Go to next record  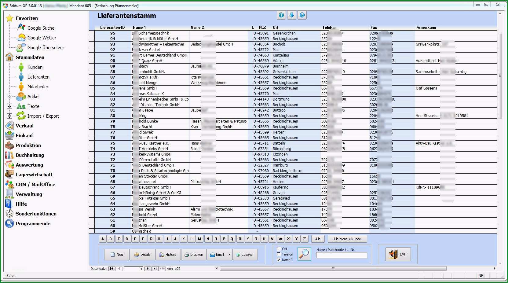(148, 269)
